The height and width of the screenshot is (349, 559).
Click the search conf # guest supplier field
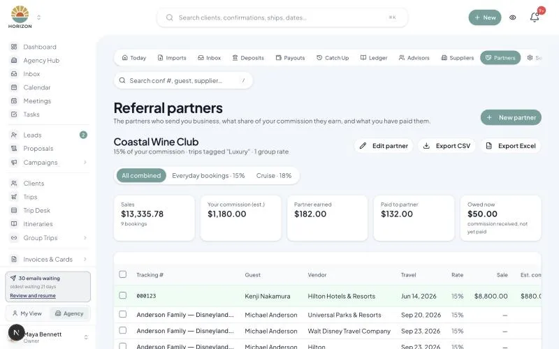[183, 80]
